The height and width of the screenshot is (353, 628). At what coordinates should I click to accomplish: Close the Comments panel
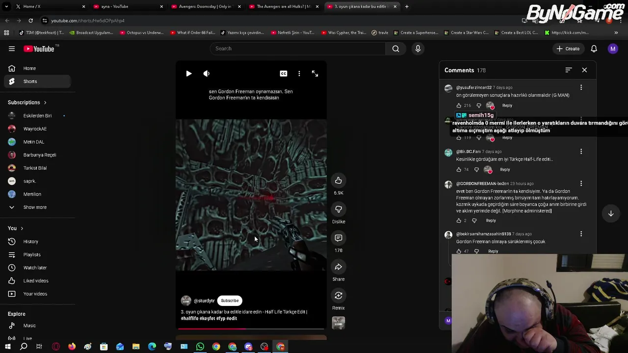coord(584,70)
